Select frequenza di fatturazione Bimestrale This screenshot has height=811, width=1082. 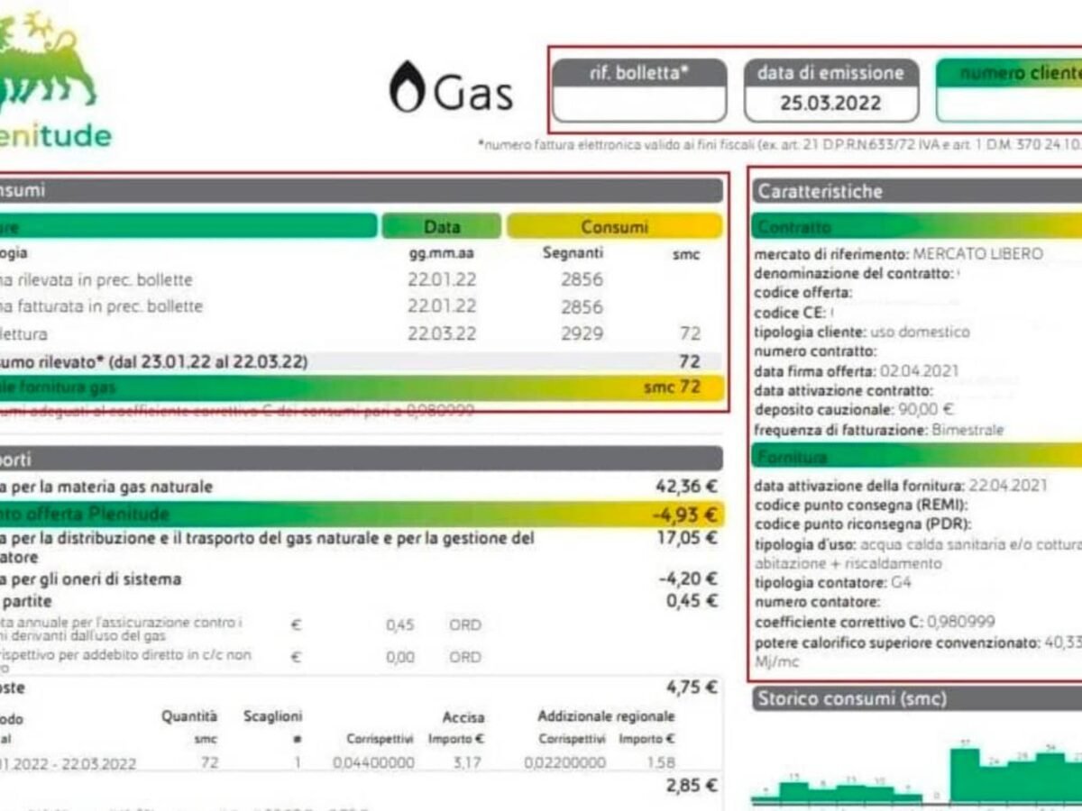(878, 431)
